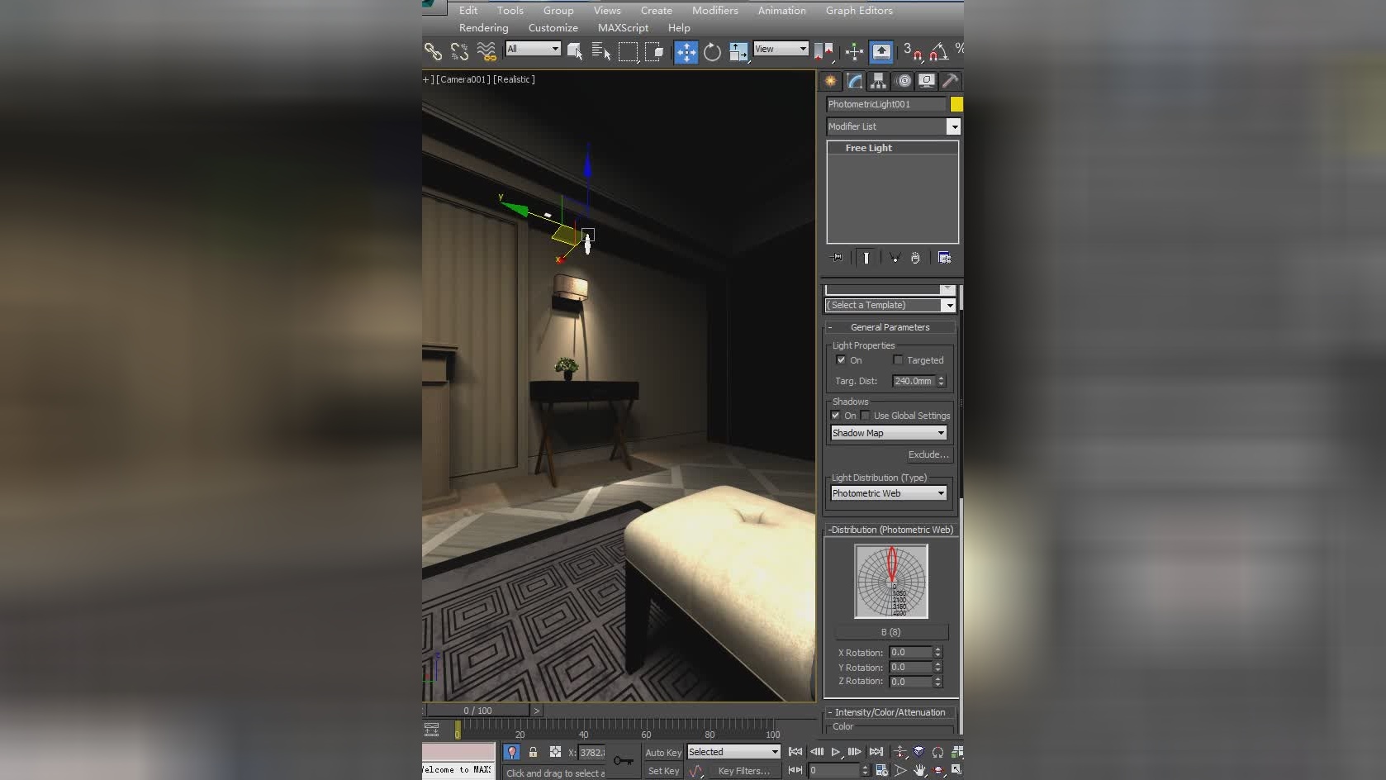Open the Shadow Map type dropdown
Screen dimensions: 1386x780
point(889,433)
